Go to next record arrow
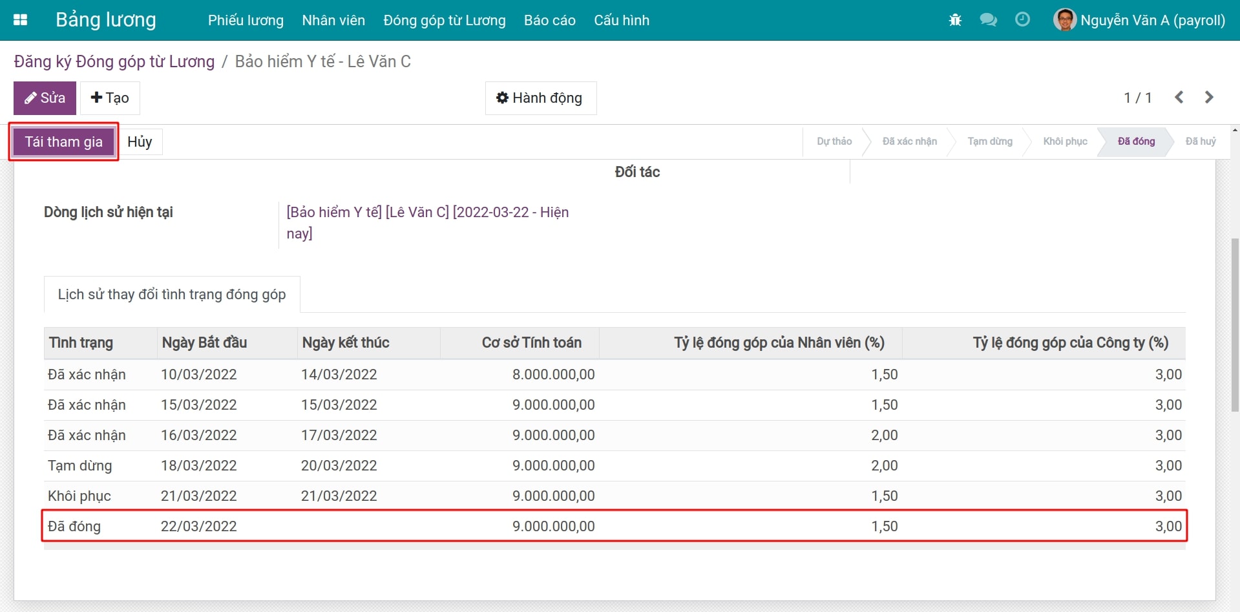This screenshot has height=612, width=1240. click(x=1209, y=98)
